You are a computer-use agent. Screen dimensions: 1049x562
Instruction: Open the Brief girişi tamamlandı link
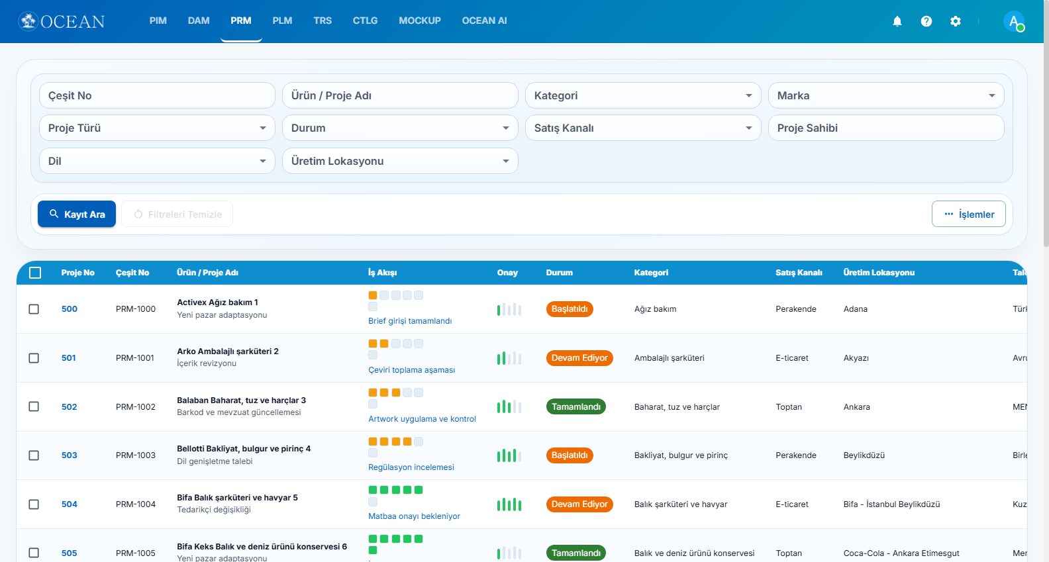click(410, 321)
